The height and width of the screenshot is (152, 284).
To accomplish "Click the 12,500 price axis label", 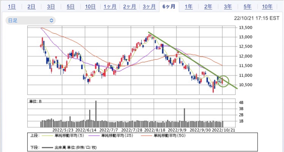I will click(246, 47).
